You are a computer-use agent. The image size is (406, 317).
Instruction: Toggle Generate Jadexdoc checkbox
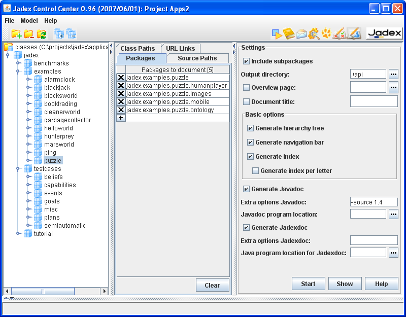coord(246,227)
